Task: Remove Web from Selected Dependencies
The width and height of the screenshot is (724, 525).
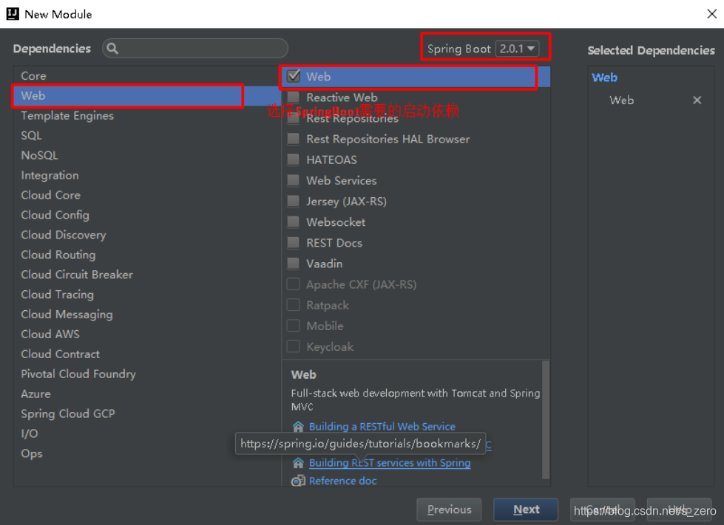Action: [x=697, y=100]
